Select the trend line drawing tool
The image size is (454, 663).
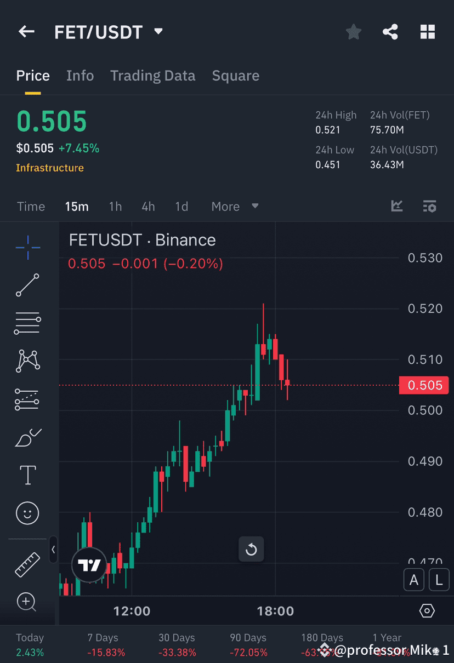[27, 285]
